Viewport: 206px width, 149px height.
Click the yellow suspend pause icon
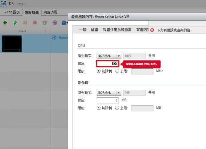pos(25,23)
